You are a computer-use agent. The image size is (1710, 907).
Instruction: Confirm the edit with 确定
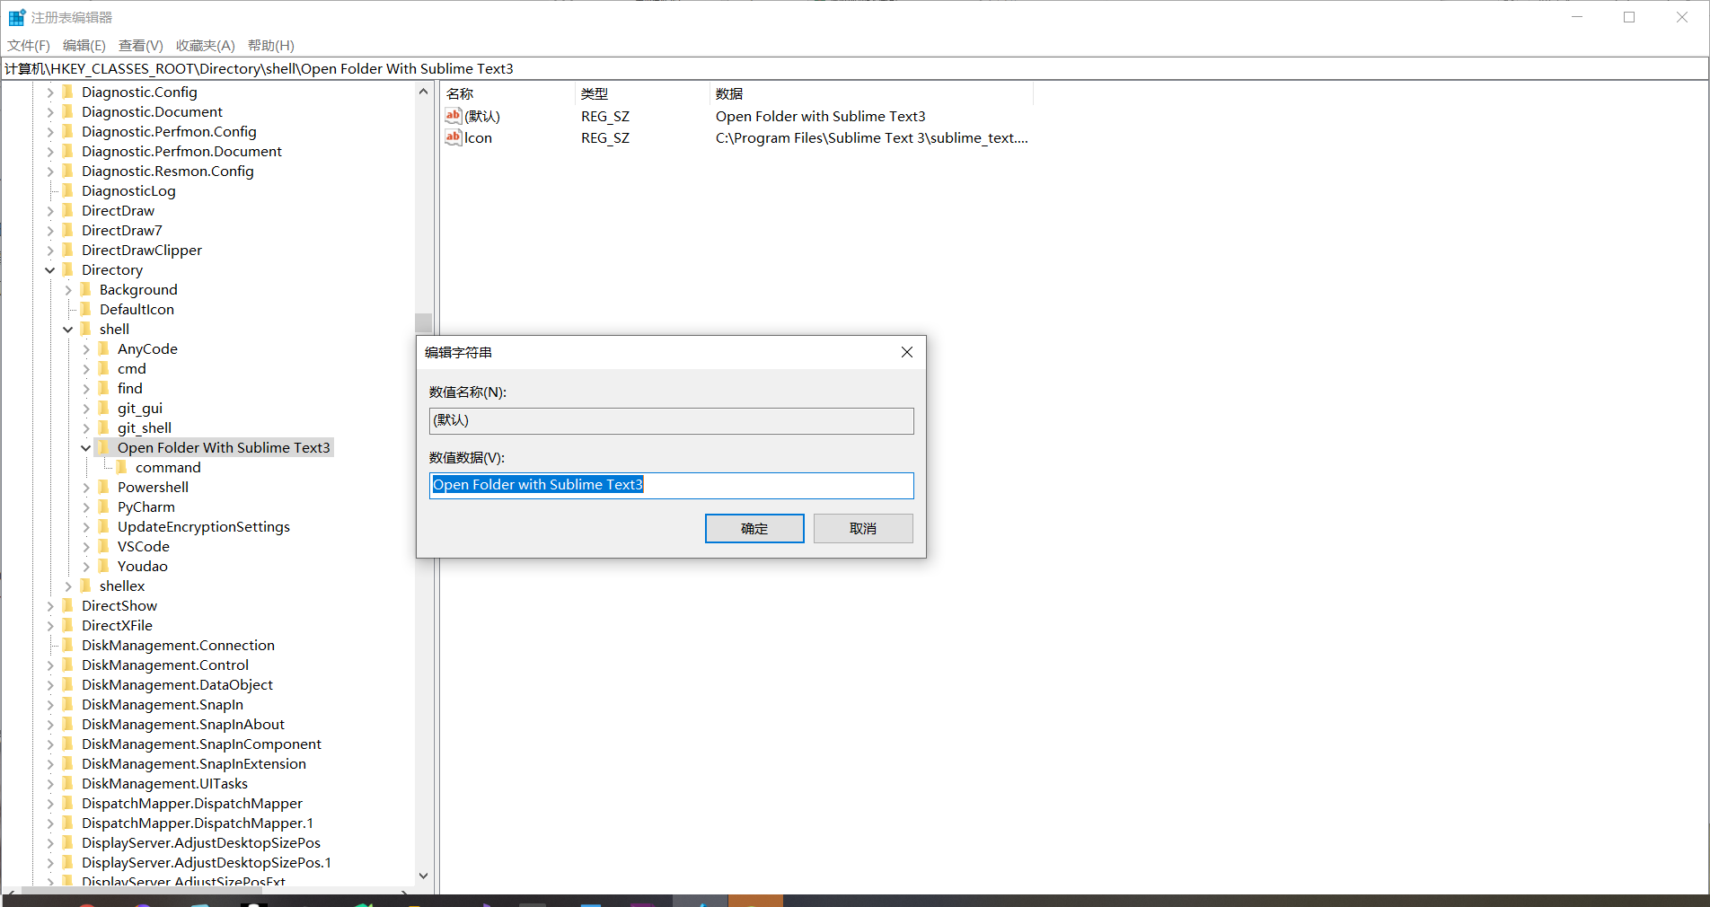754,528
